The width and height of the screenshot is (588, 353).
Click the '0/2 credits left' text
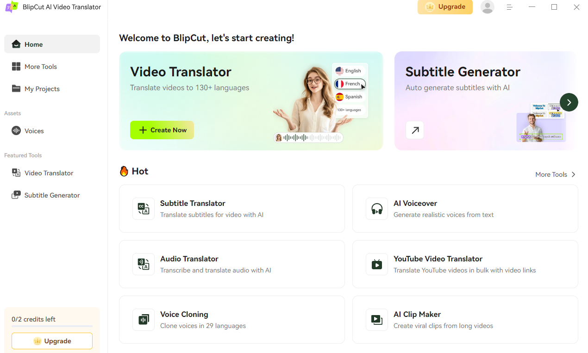[x=33, y=319]
